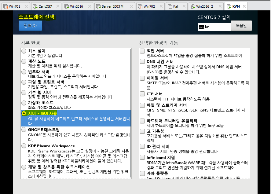Click the KVM tab's VM icon

tap(229, 6)
